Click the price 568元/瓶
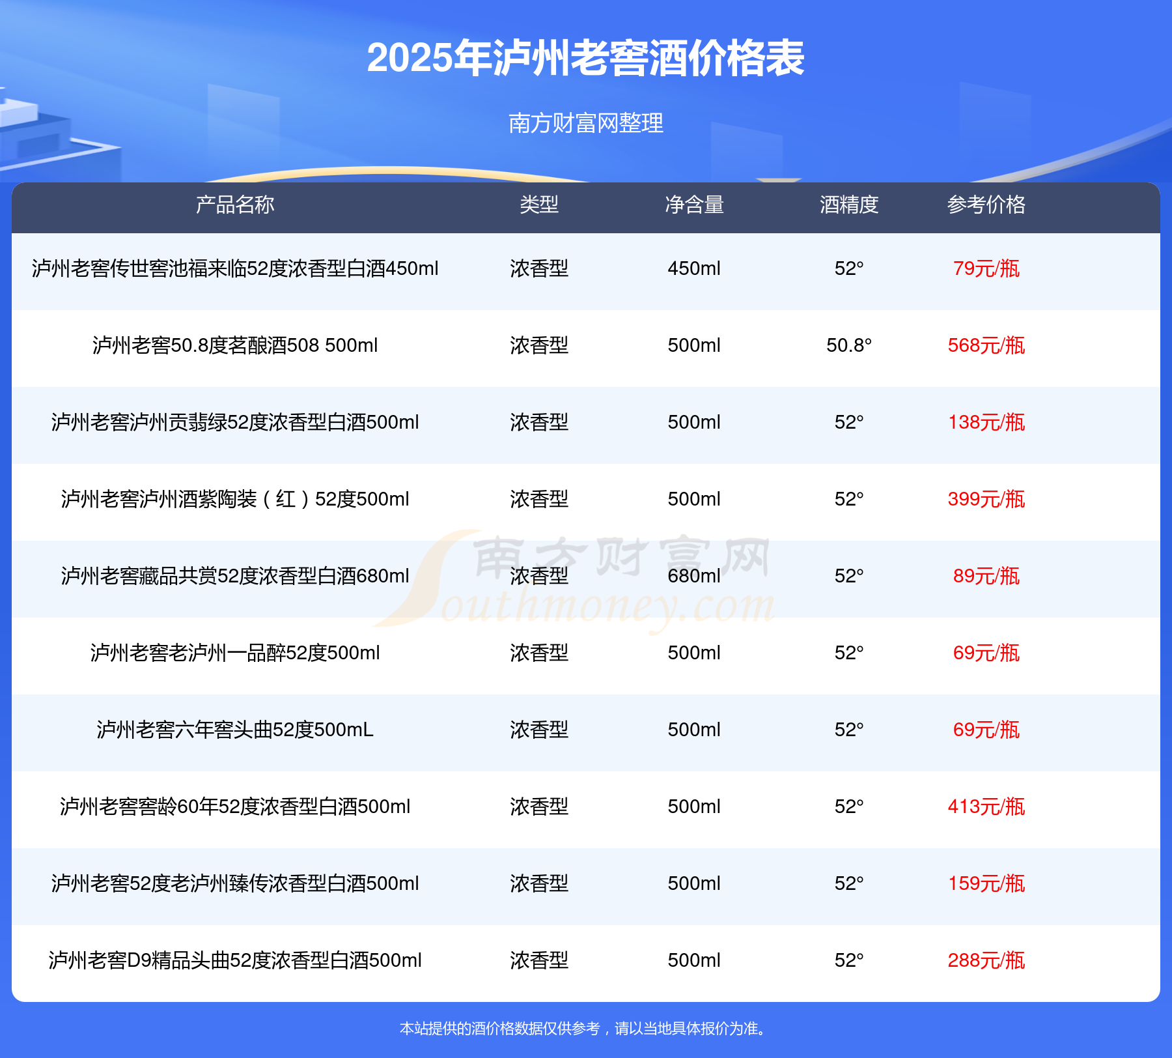The width and height of the screenshot is (1172, 1058). pos(986,345)
